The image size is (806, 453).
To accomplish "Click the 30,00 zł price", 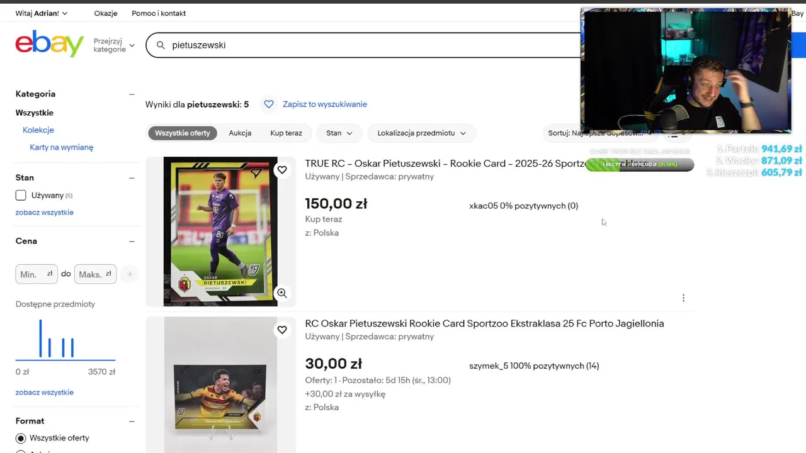I will (334, 364).
